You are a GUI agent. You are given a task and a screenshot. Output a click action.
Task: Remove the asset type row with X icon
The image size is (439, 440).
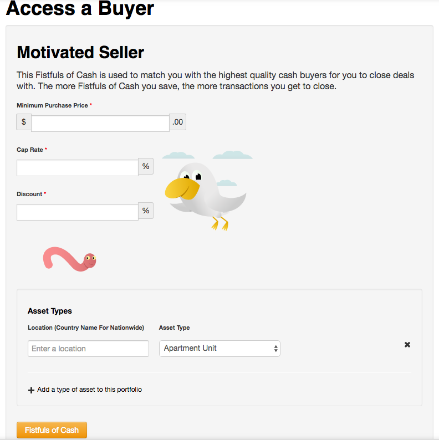pyautogui.click(x=407, y=345)
